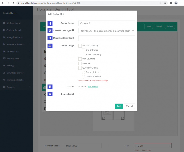Click the browser back arrow
The image size is (184, 152).
pyautogui.click(x=3, y=3)
